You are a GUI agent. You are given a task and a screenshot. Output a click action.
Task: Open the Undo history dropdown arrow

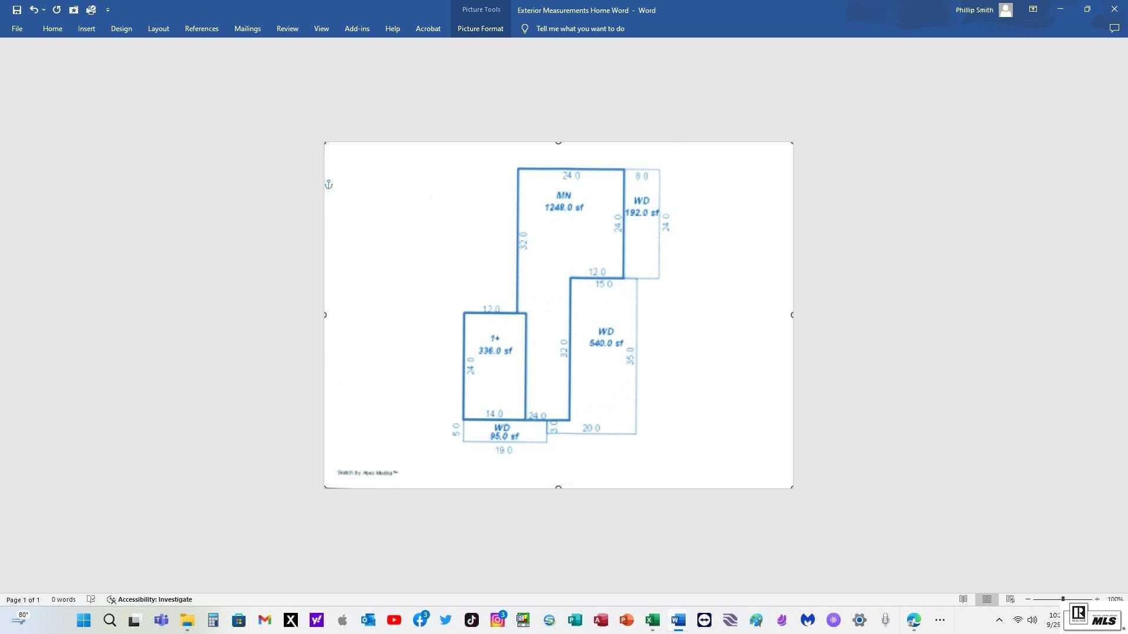point(44,10)
